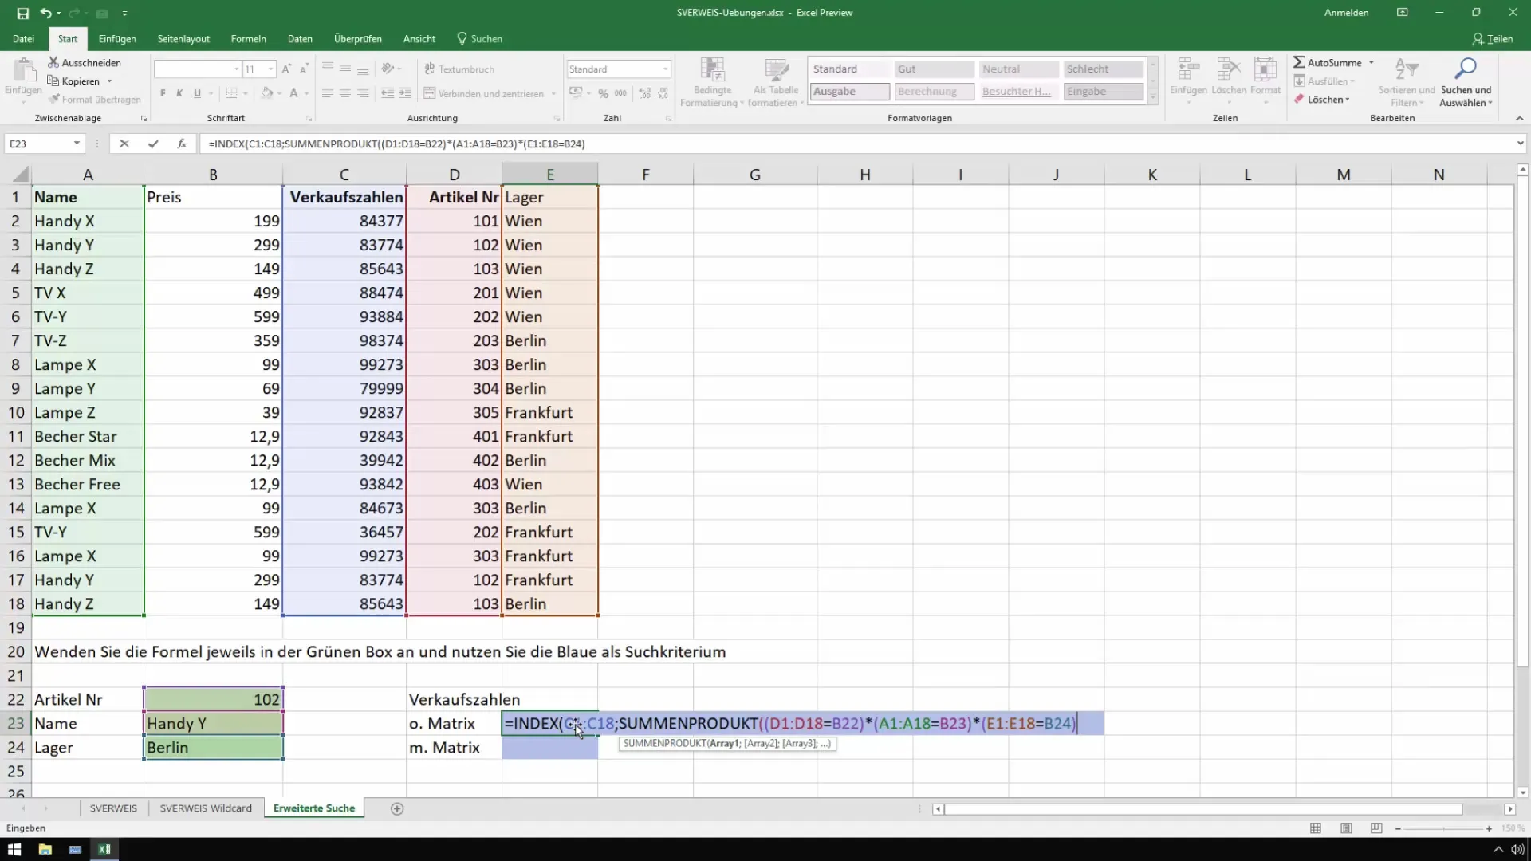
Task: Toggle right text alignment
Action: pyautogui.click(x=363, y=93)
